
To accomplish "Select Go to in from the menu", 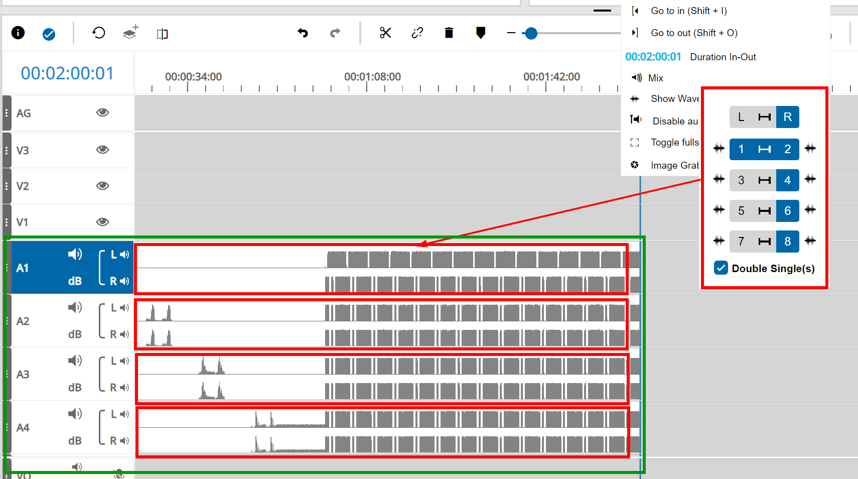I will (689, 11).
